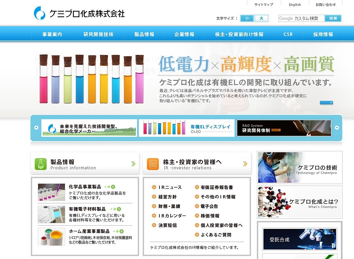
Task: Click the orange bullet icon beside よくあるご質問
Action: (197, 235)
